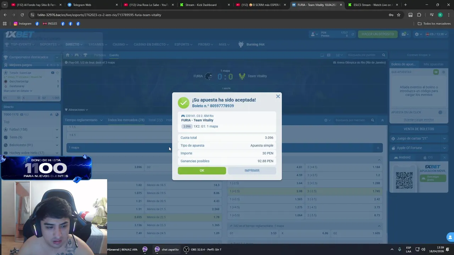Click Contraer bloque link
The image size is (454, 255).
click(419, 55)
